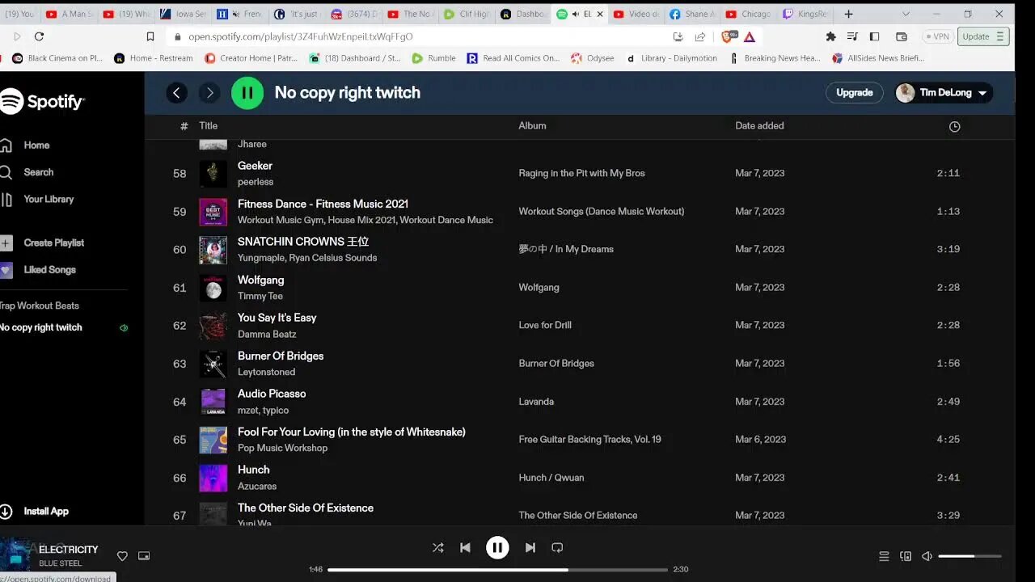The image size is (1035, 582).
Task: Toggle repeat in the player bar
Action: [557, 547]
